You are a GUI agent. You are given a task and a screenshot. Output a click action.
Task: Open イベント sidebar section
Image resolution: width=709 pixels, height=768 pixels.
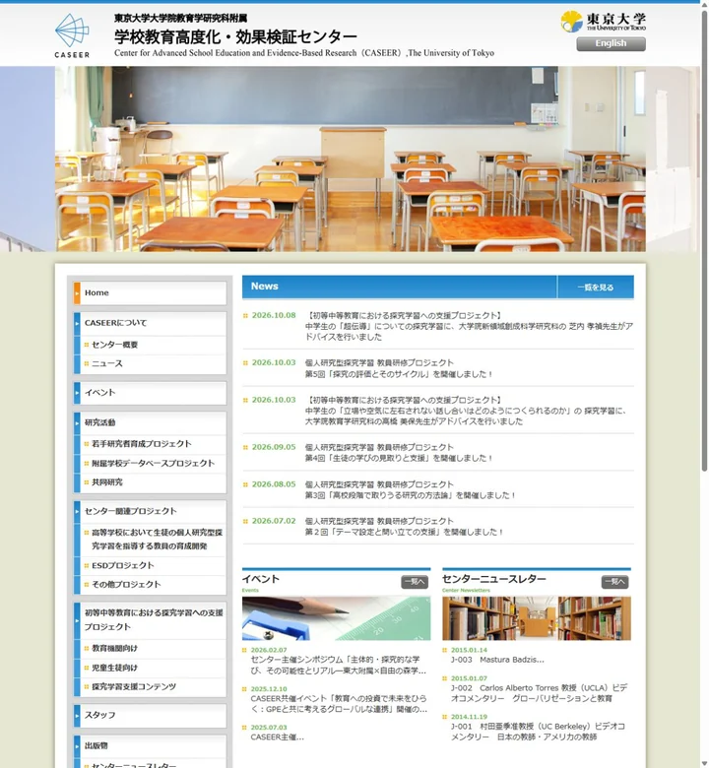pos(150,393)
